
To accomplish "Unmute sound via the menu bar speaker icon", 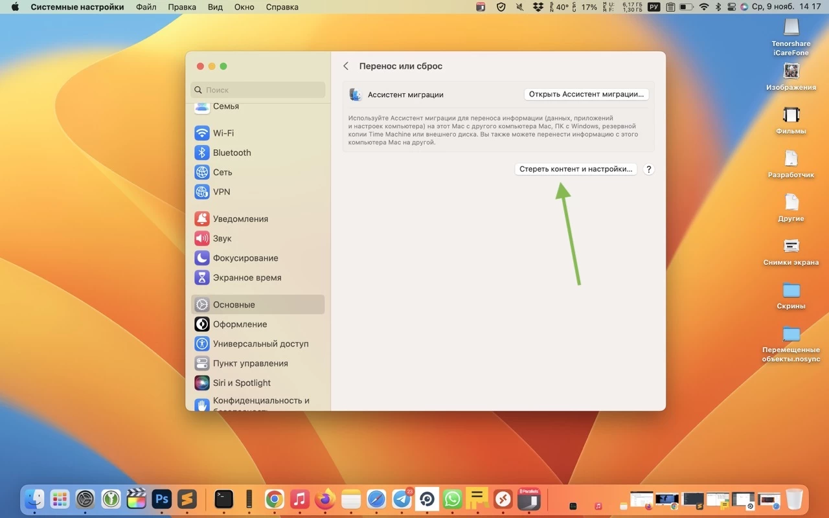I will tap(521, 7).
